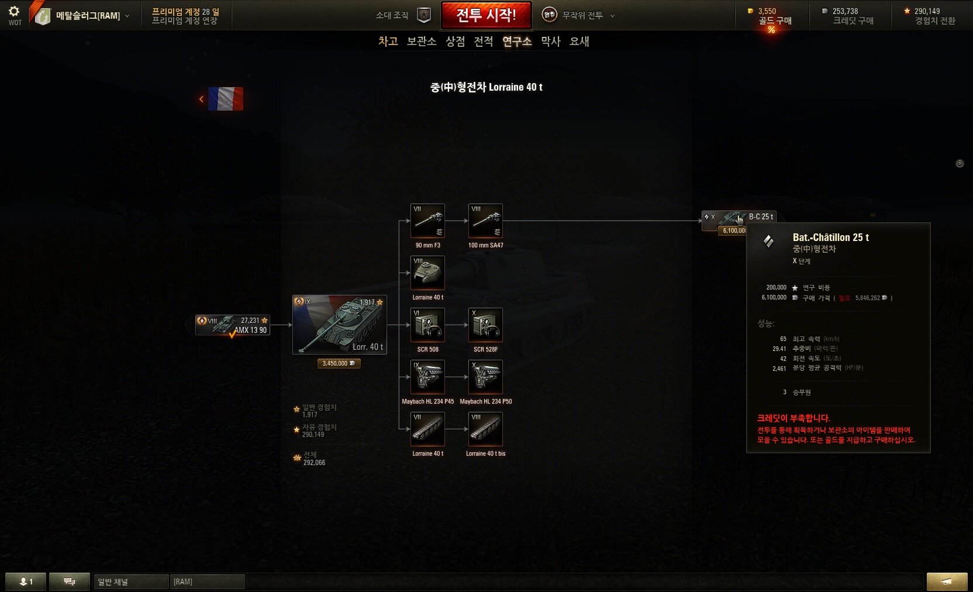Viewport: 973px width, 592px height.
Task: Expand the player name 메탈슬러그[RAM] dropdown
Action: [x=127, y=16]
